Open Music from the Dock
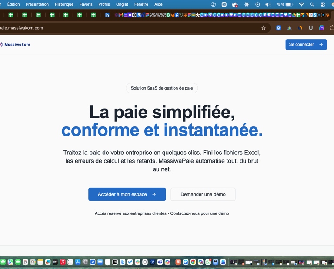The height and width of the screenshot is (269, 334). [x=63, y=262]
